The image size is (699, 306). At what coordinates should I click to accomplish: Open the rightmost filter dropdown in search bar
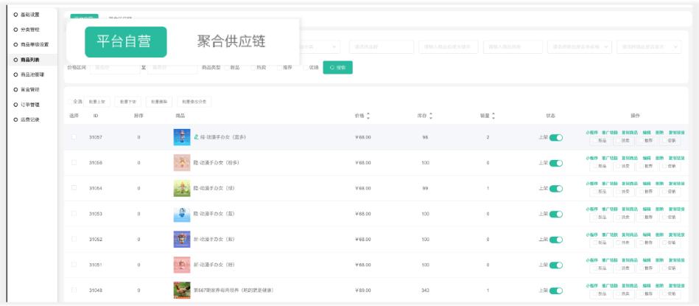click(649, 47)
